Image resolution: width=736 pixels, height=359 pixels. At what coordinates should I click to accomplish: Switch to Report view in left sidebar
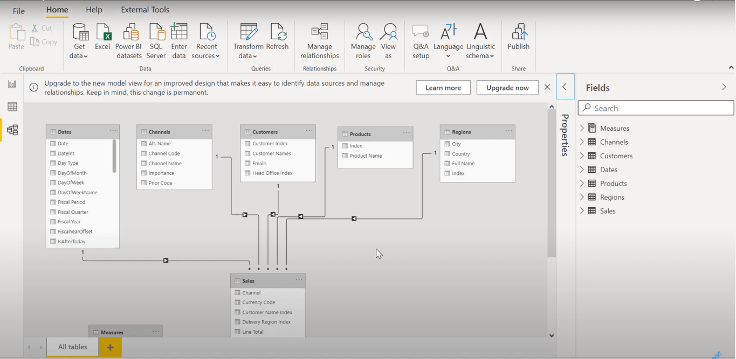click(x=12, y=85)
